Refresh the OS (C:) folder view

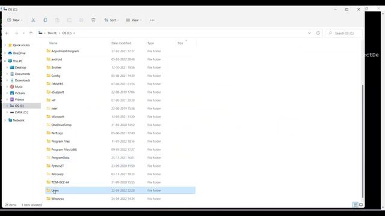coord(318,33)
